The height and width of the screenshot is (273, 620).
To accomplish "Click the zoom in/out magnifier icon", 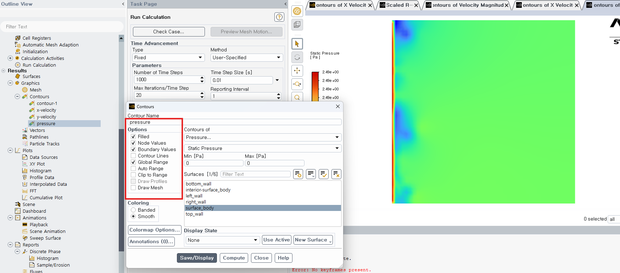I will tap(297, 84).
